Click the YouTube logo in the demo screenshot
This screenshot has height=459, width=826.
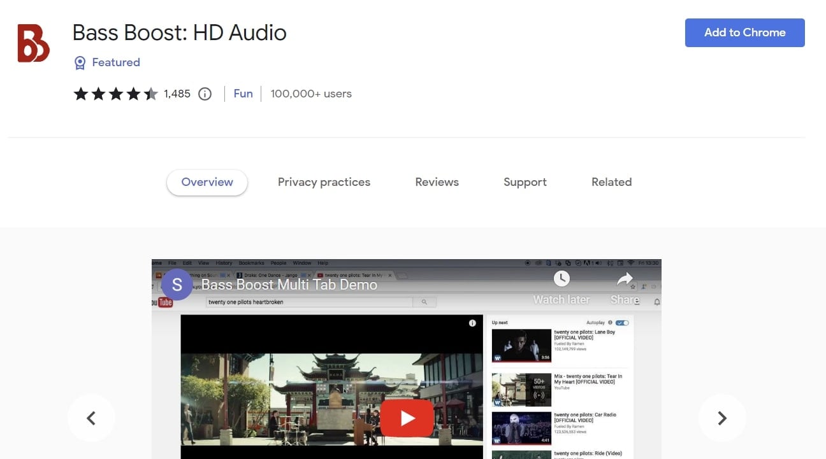(x=164, y=302)
